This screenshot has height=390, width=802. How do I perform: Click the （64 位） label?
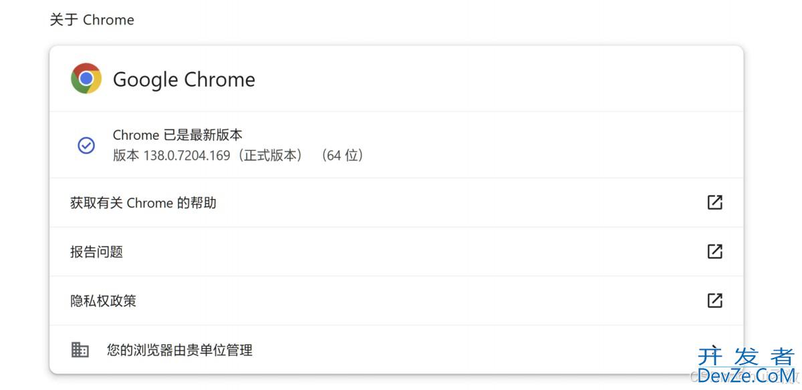click(342, 156)
